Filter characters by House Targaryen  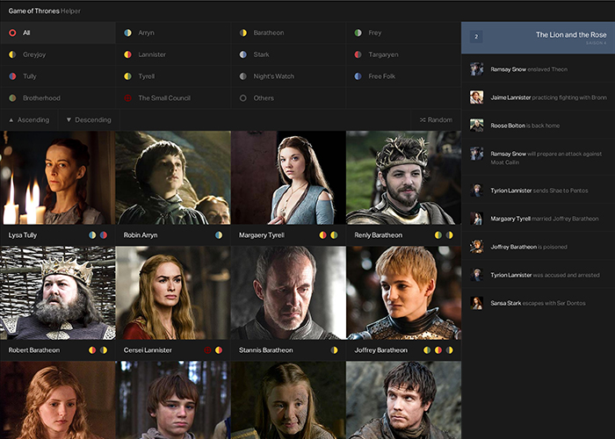[403, 54]
